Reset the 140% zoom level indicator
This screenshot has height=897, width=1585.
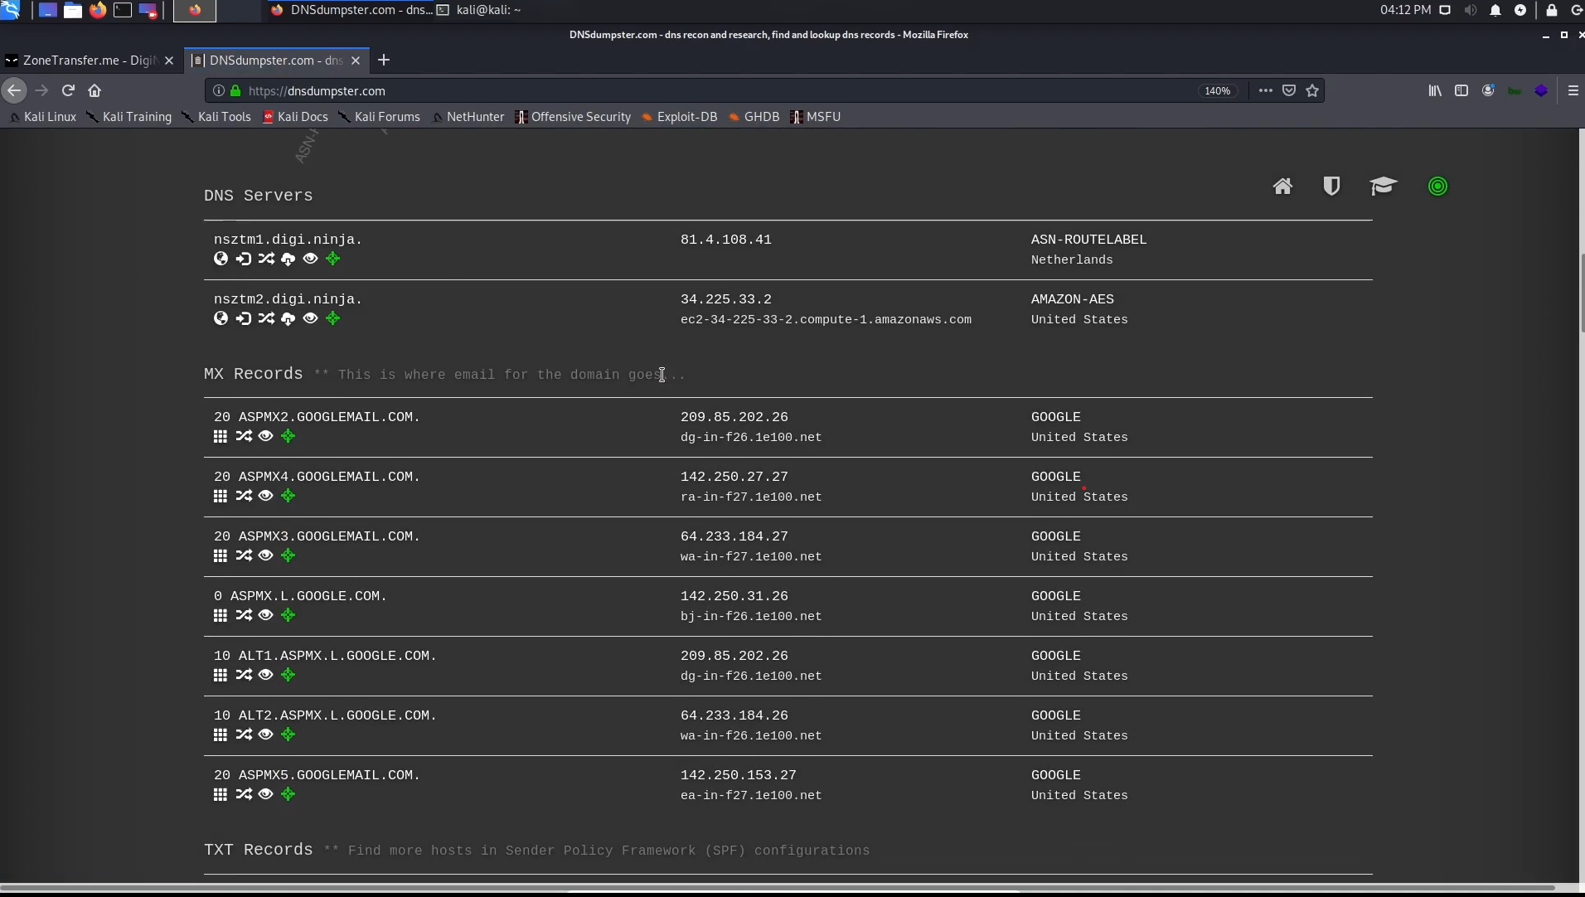pos(1217,91)
